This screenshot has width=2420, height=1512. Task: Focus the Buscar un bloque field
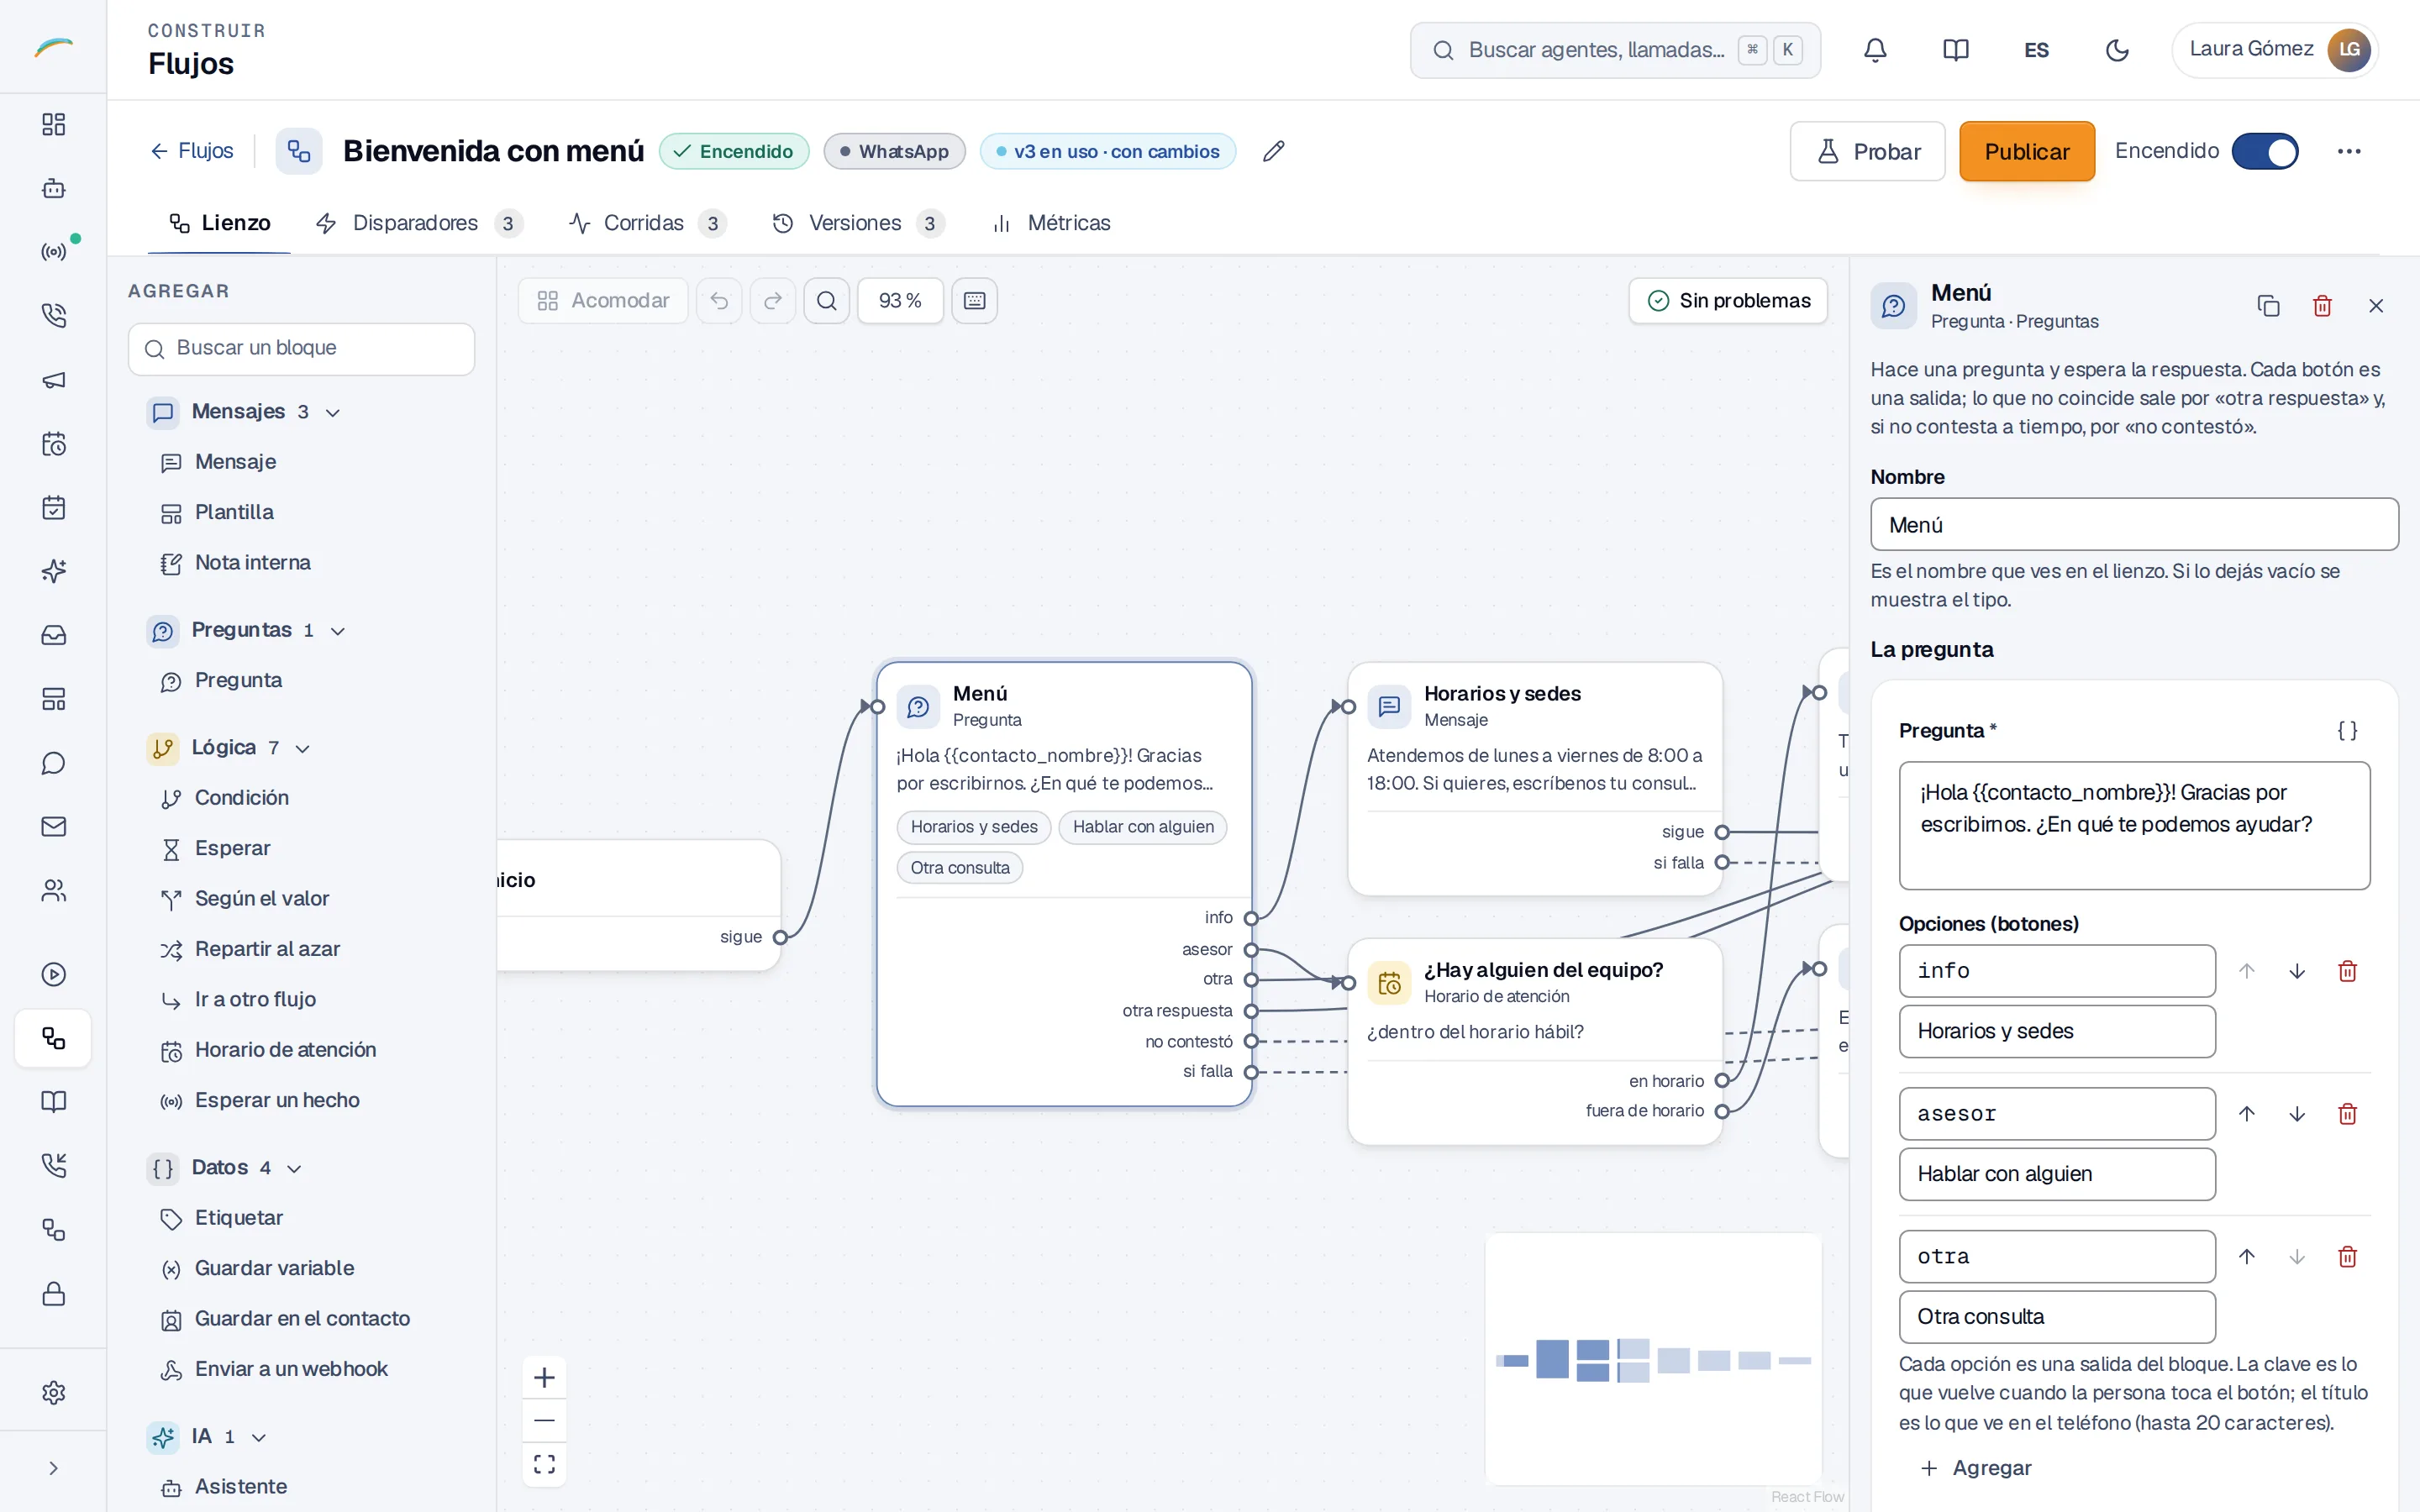point(301,348)
